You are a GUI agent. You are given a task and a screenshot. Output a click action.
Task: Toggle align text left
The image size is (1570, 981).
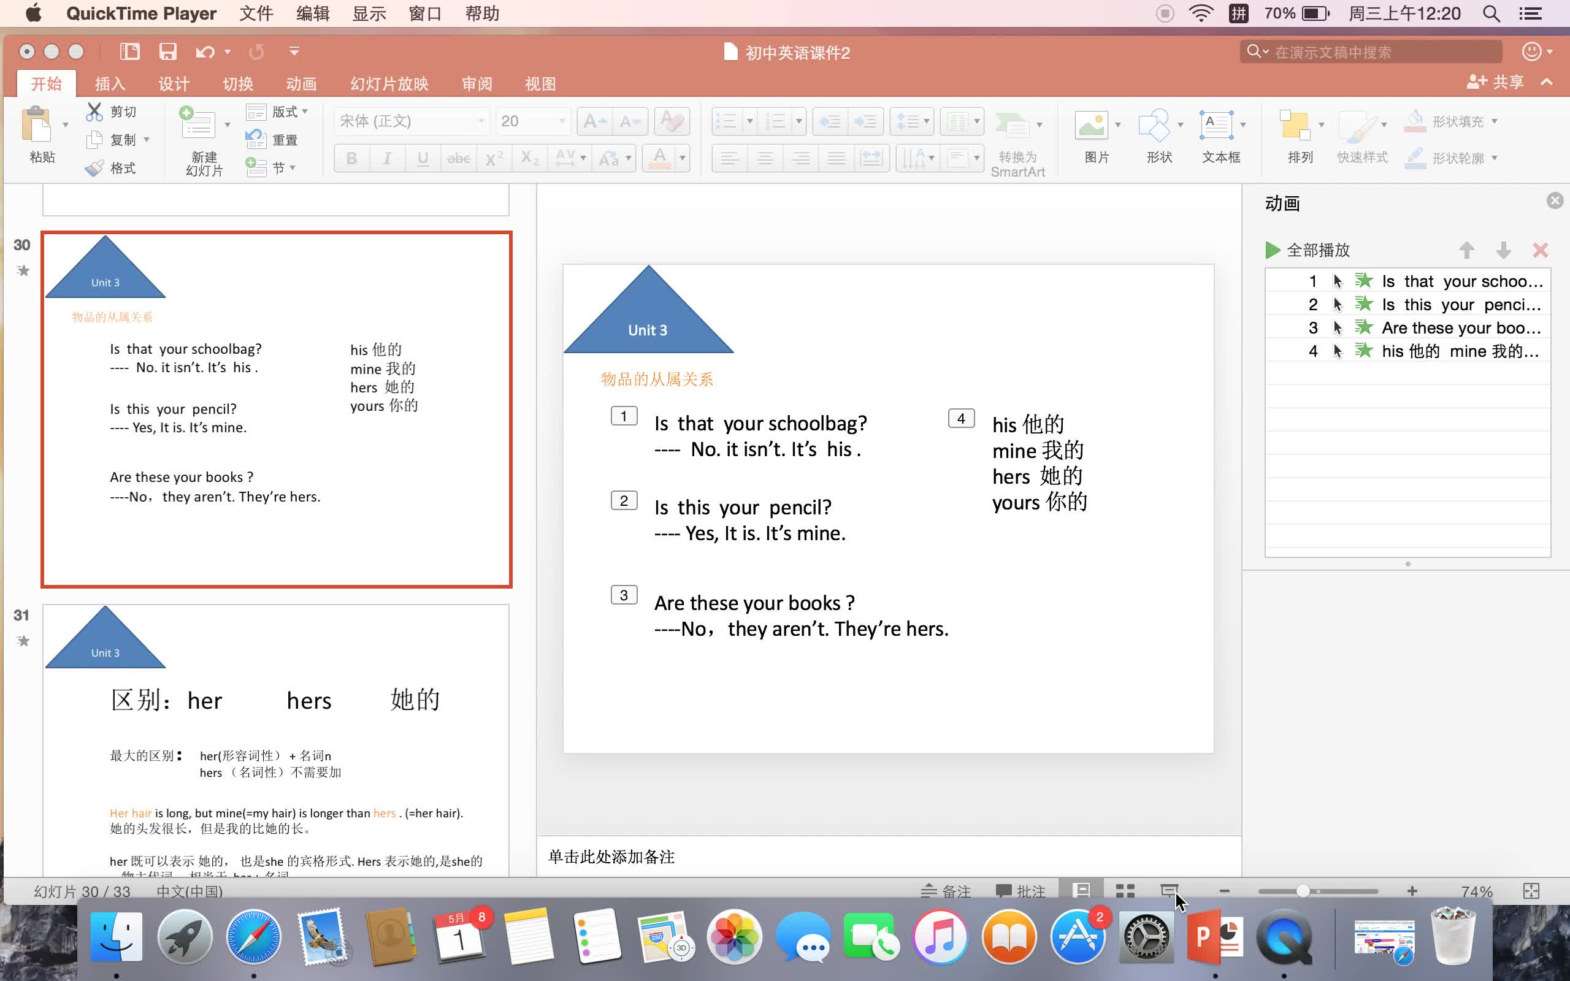pos(729,158)
